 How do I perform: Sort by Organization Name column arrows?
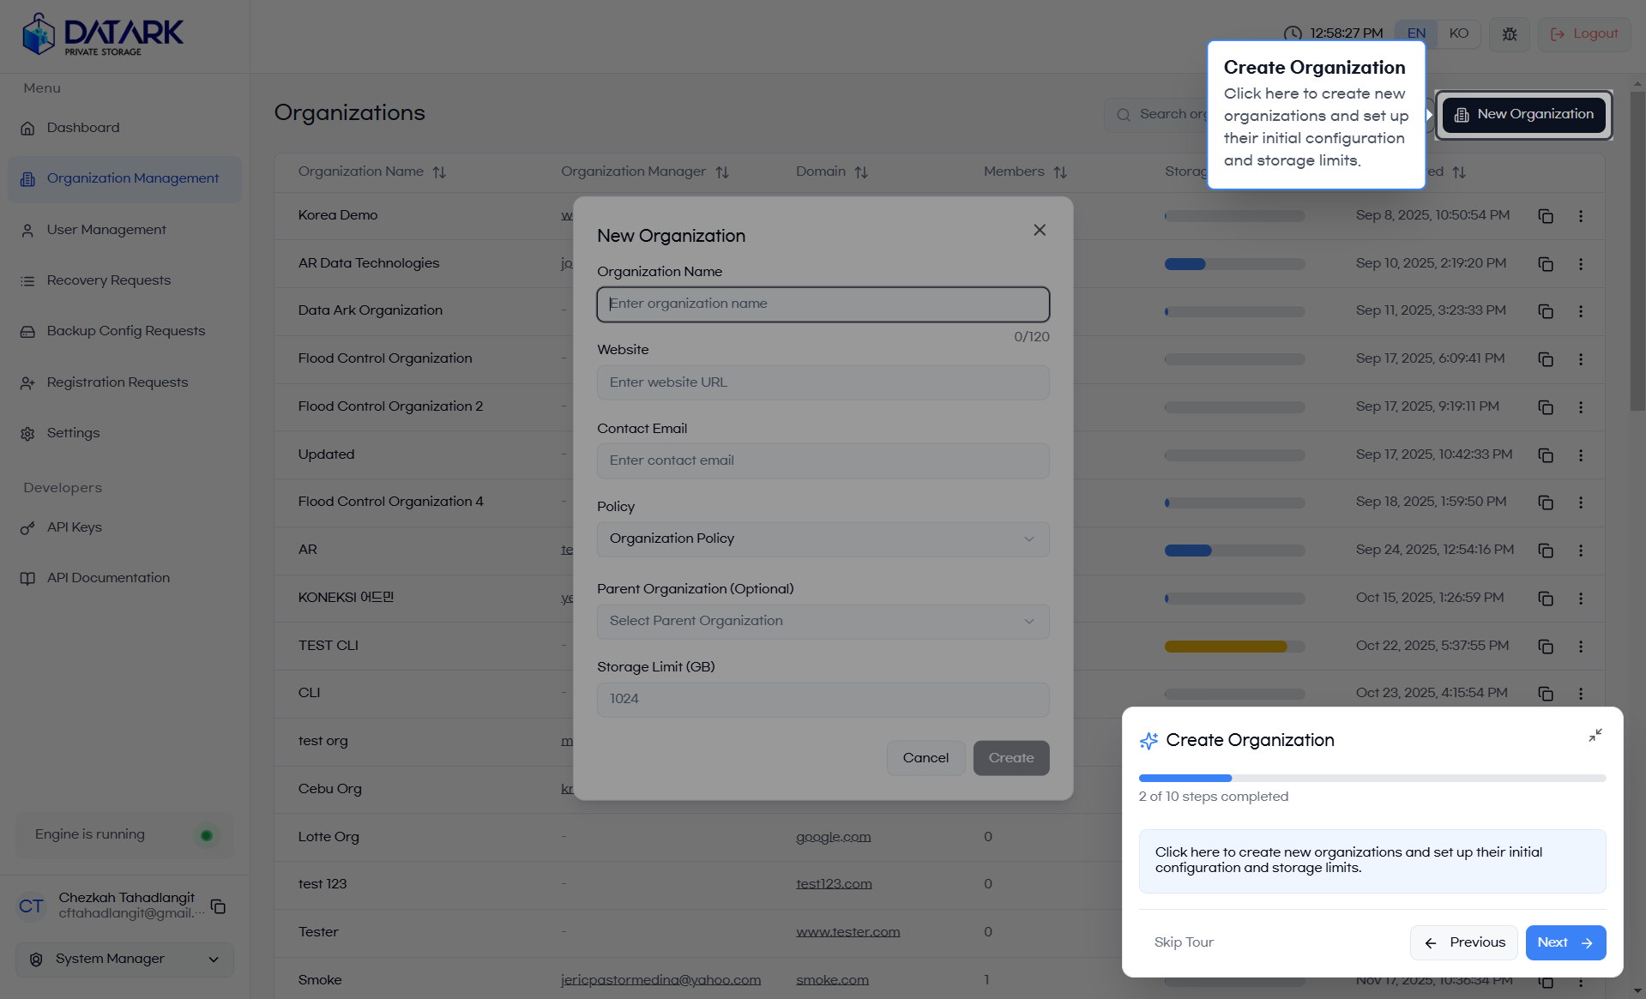coord(439,172)
